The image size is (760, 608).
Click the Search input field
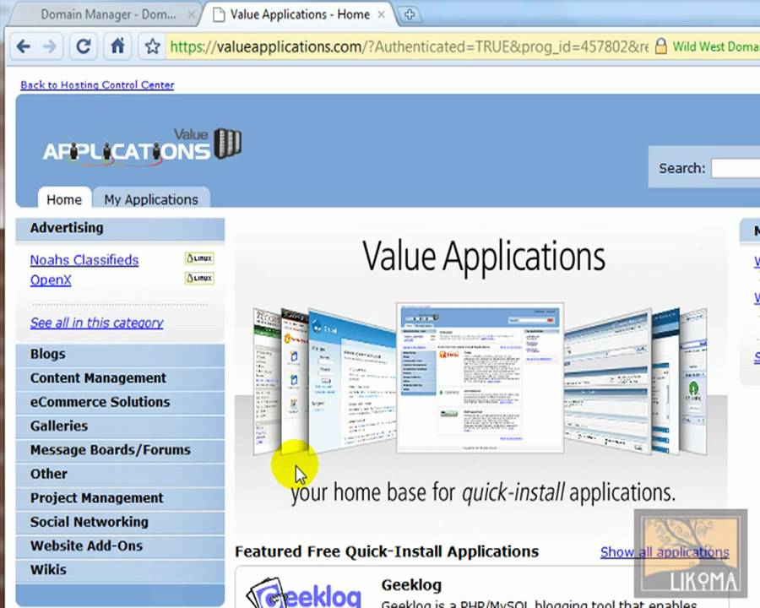[736, 168]
